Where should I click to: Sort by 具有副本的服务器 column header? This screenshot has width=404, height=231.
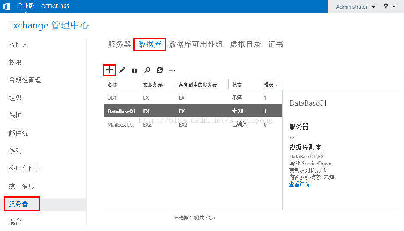(x=201, y=85)
